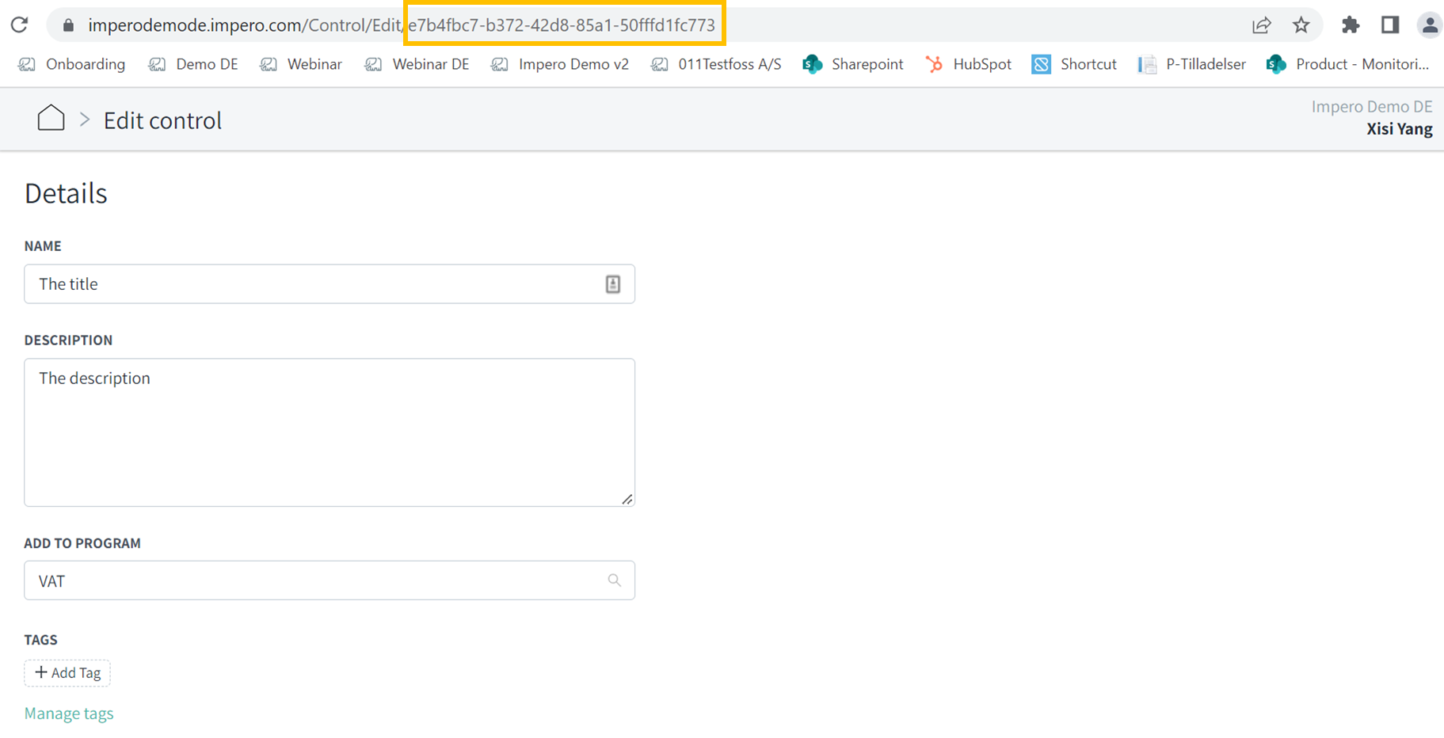Go to the home icon in breadcrumb
The width and height of the screenshot is (1444, 738).
51,118
